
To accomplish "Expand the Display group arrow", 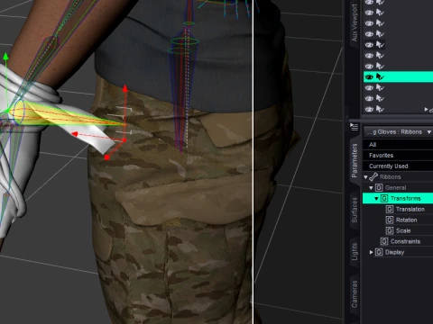I will tap(371, 252).
